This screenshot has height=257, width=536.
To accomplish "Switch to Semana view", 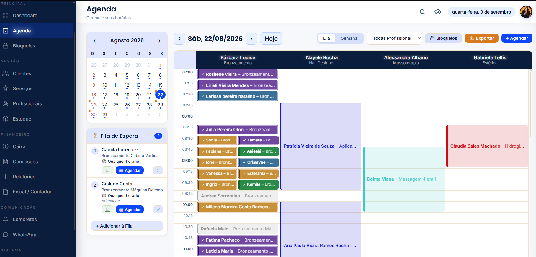I will pyautogui.click(x=349, y=38).
